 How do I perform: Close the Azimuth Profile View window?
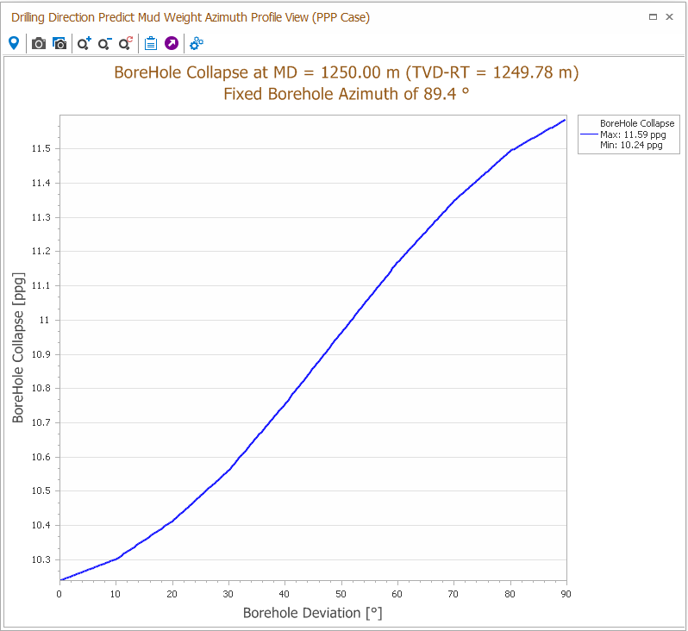(x=670, y=16)
